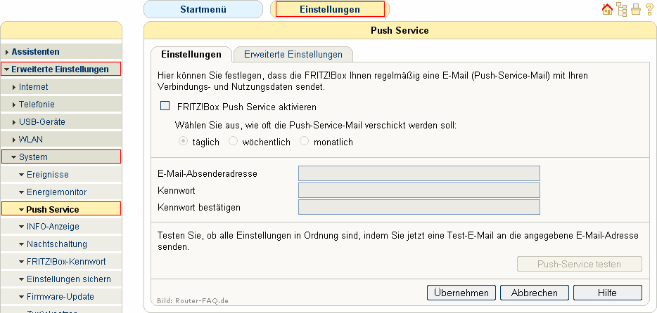This screenshot has height=313, width=657.
Task: Expand the Assistenten menu arrow
Action: pyautogui.click(x=7, y=52)
